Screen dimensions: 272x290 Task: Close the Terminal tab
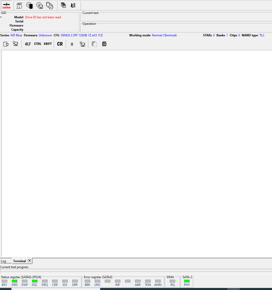click(29, 261)
